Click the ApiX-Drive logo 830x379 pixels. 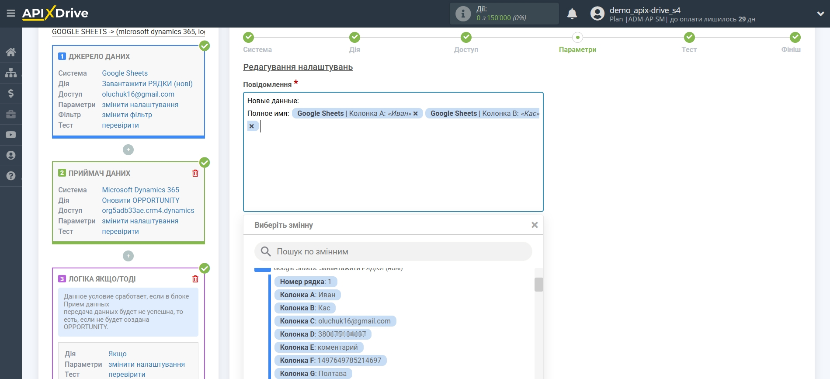[x=55, y=13]
